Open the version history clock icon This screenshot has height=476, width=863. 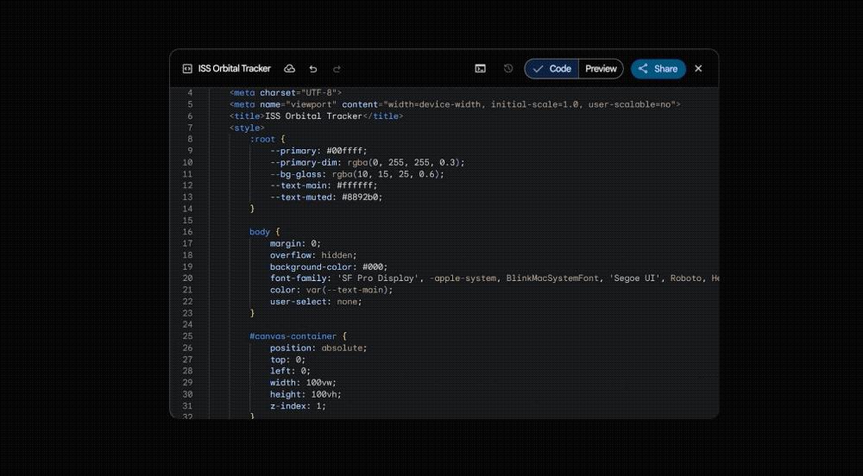(x=508, y=69)
